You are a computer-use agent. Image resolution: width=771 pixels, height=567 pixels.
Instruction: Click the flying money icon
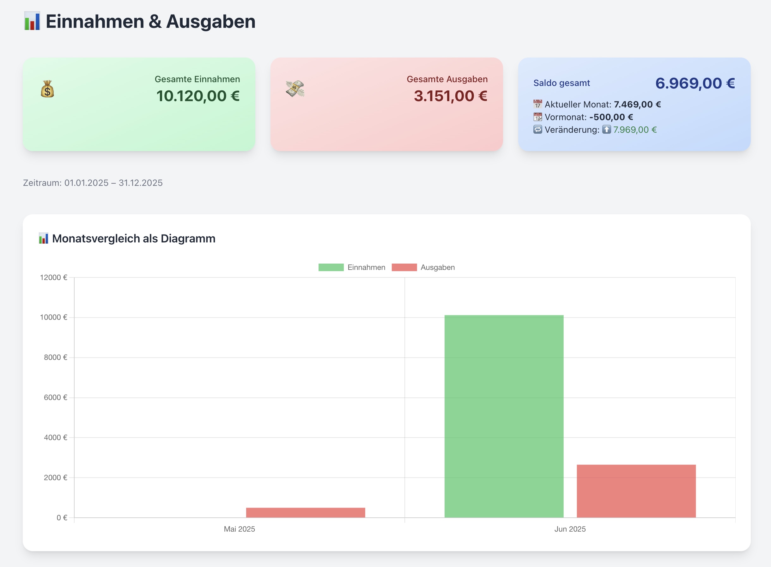click(x=295, y=89)
